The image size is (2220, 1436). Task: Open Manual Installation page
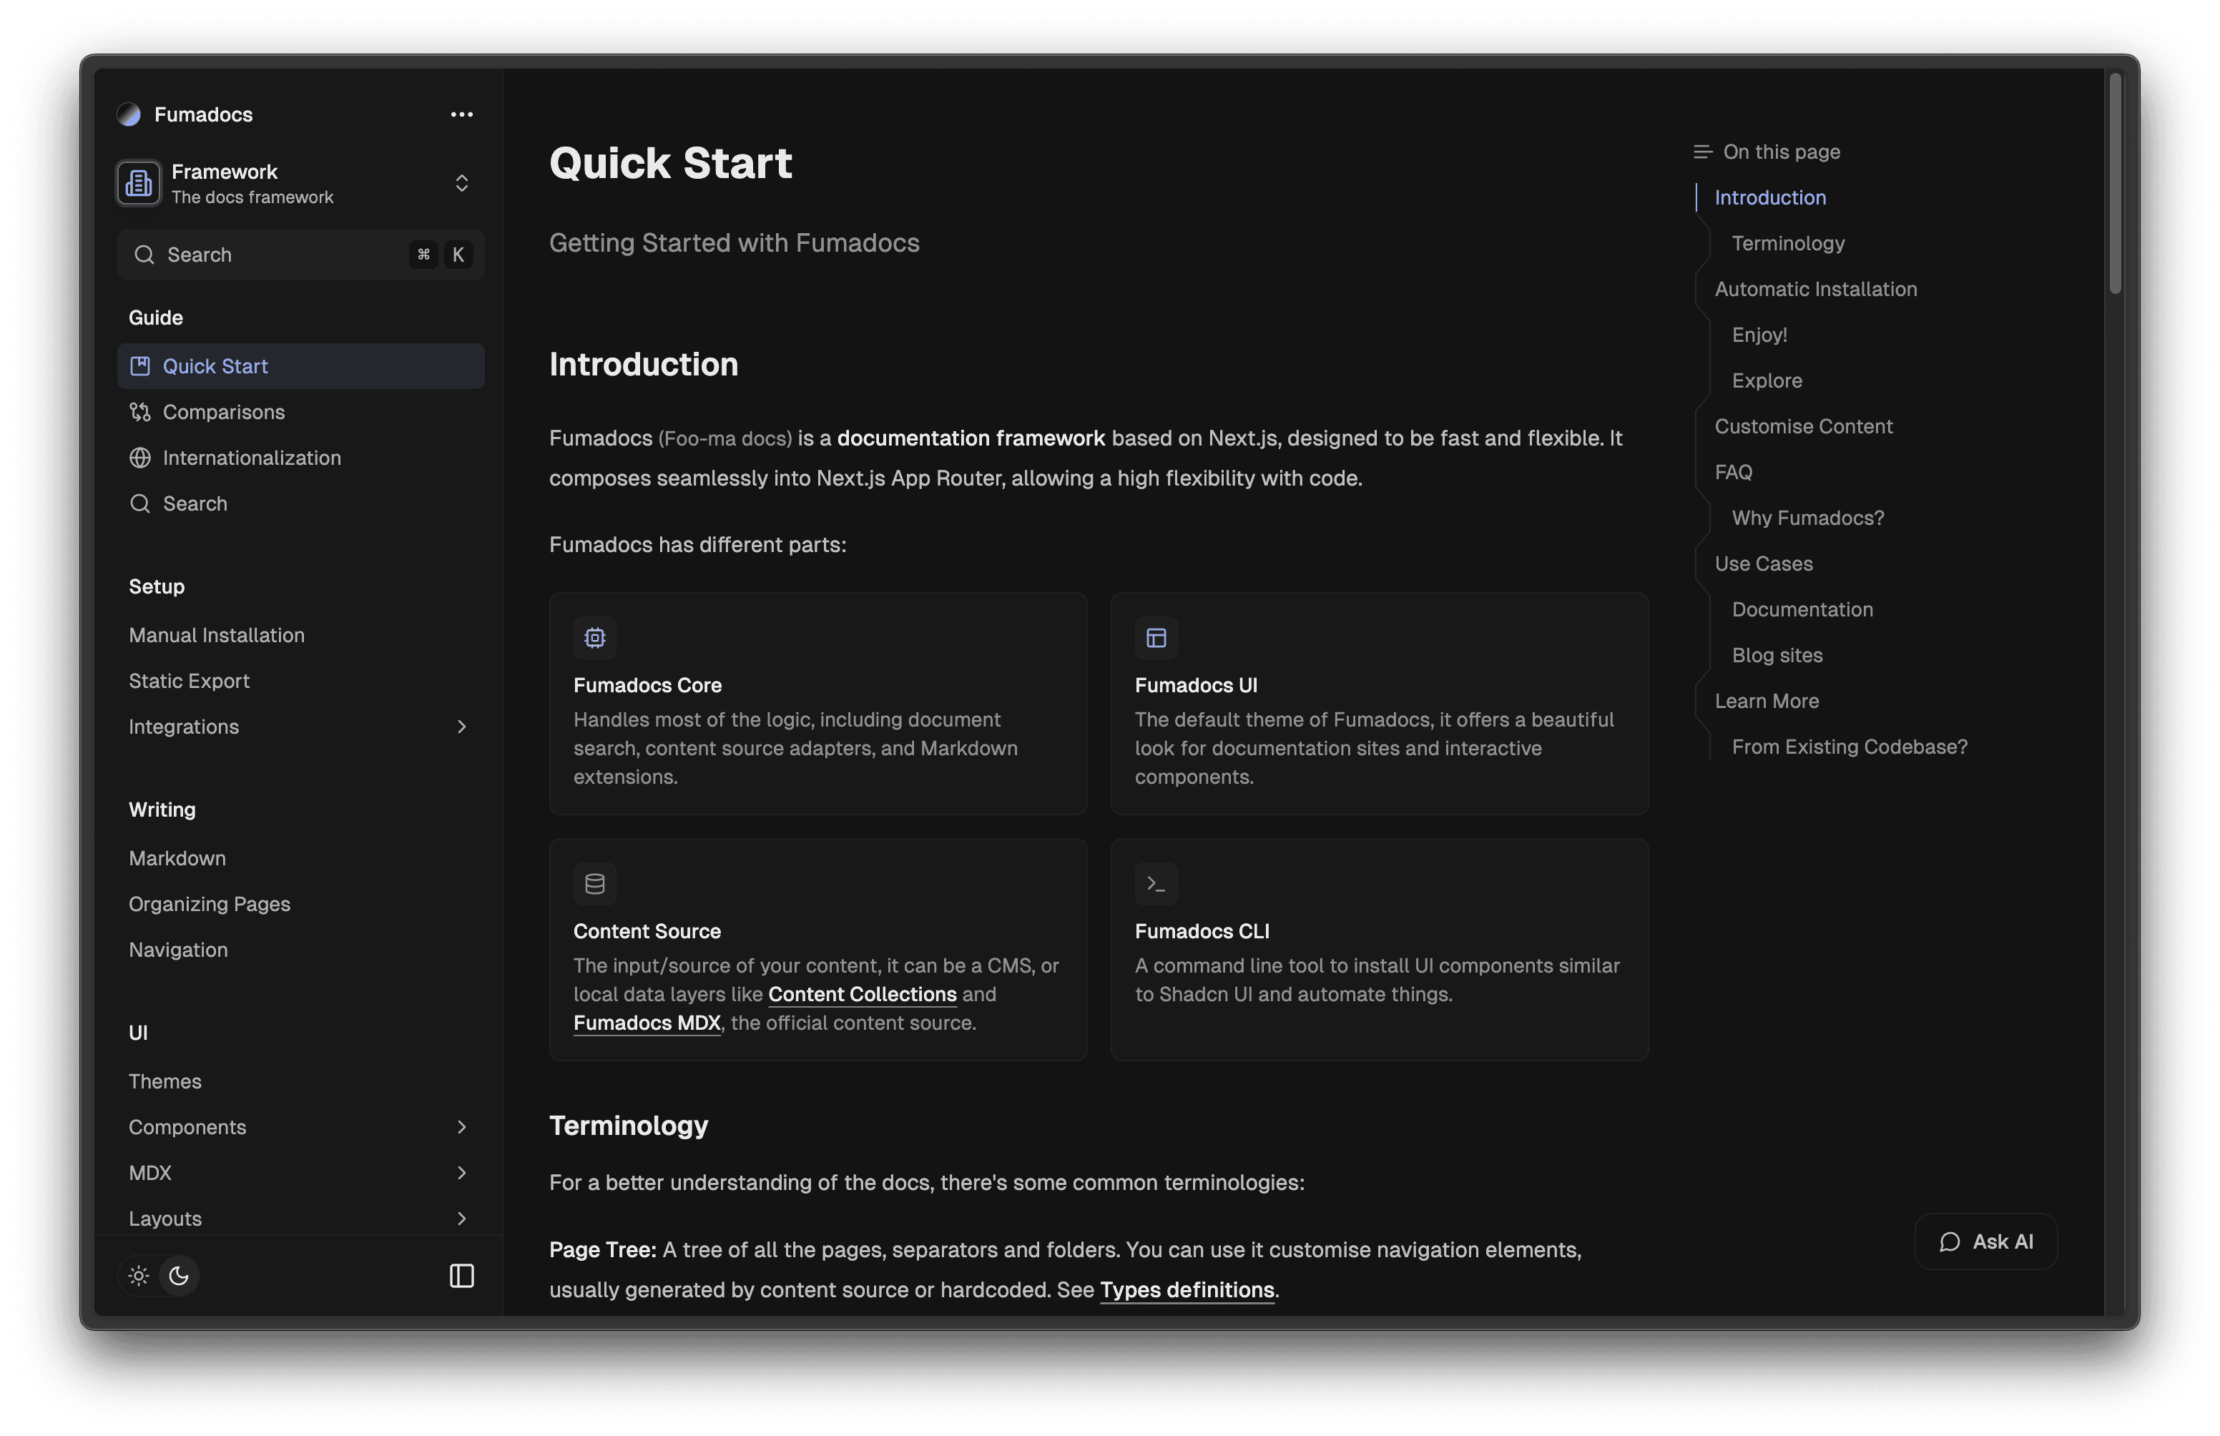coord(300,634)
